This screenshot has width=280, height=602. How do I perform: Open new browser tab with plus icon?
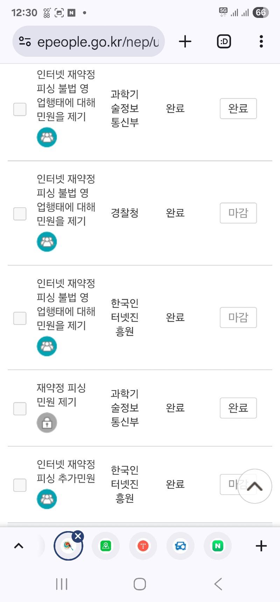tap(185, 42)
